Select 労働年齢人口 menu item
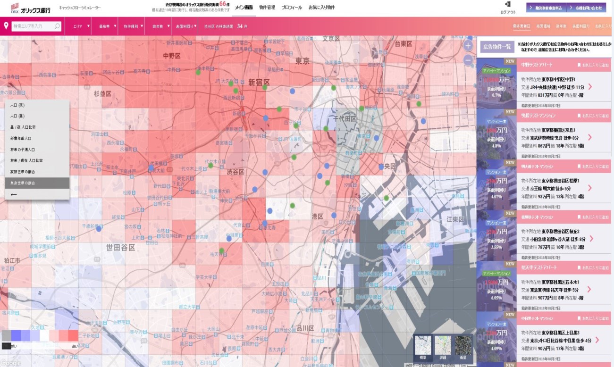 pos(37,139)
